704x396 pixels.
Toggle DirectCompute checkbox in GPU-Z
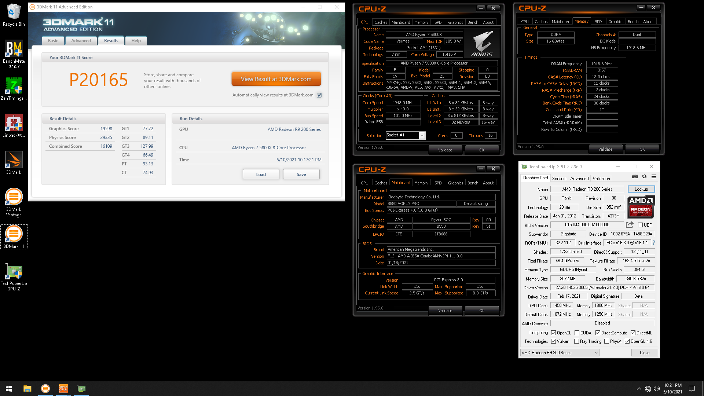(598, 333)
